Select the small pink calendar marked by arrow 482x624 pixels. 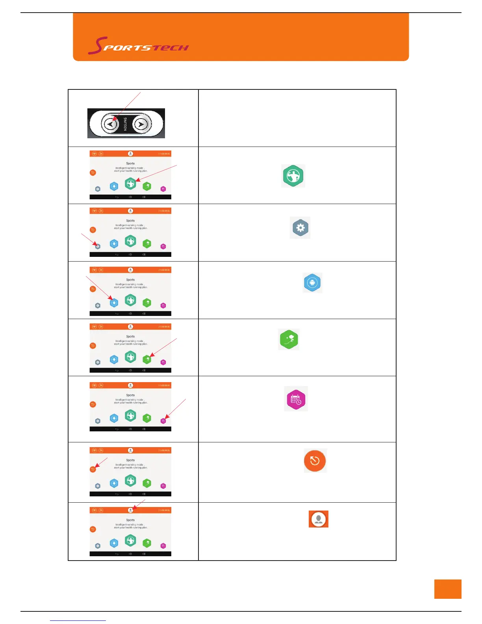(x=163, y=421)
